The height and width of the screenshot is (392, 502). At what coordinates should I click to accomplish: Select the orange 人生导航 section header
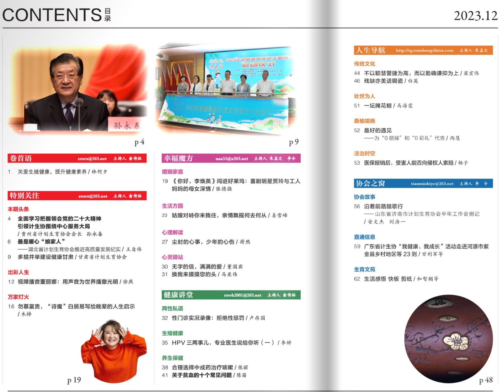[x=423, y=50]
